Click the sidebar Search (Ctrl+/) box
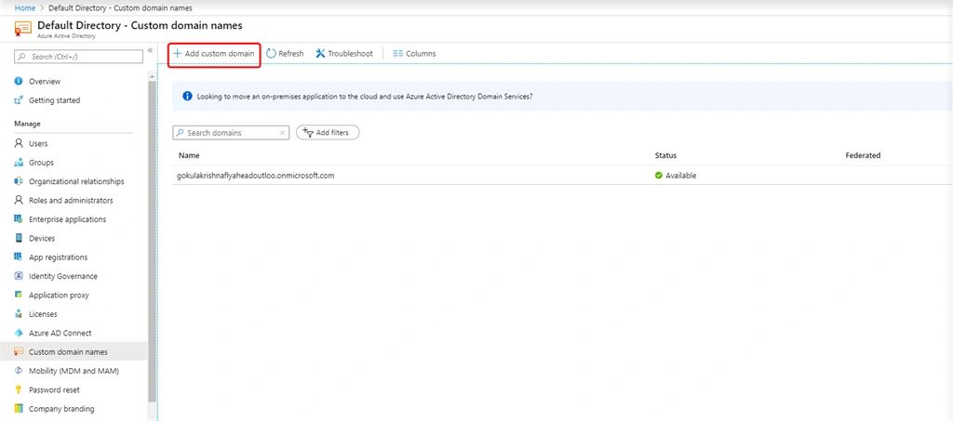This screenshot has width=953, height=421. 78,57
